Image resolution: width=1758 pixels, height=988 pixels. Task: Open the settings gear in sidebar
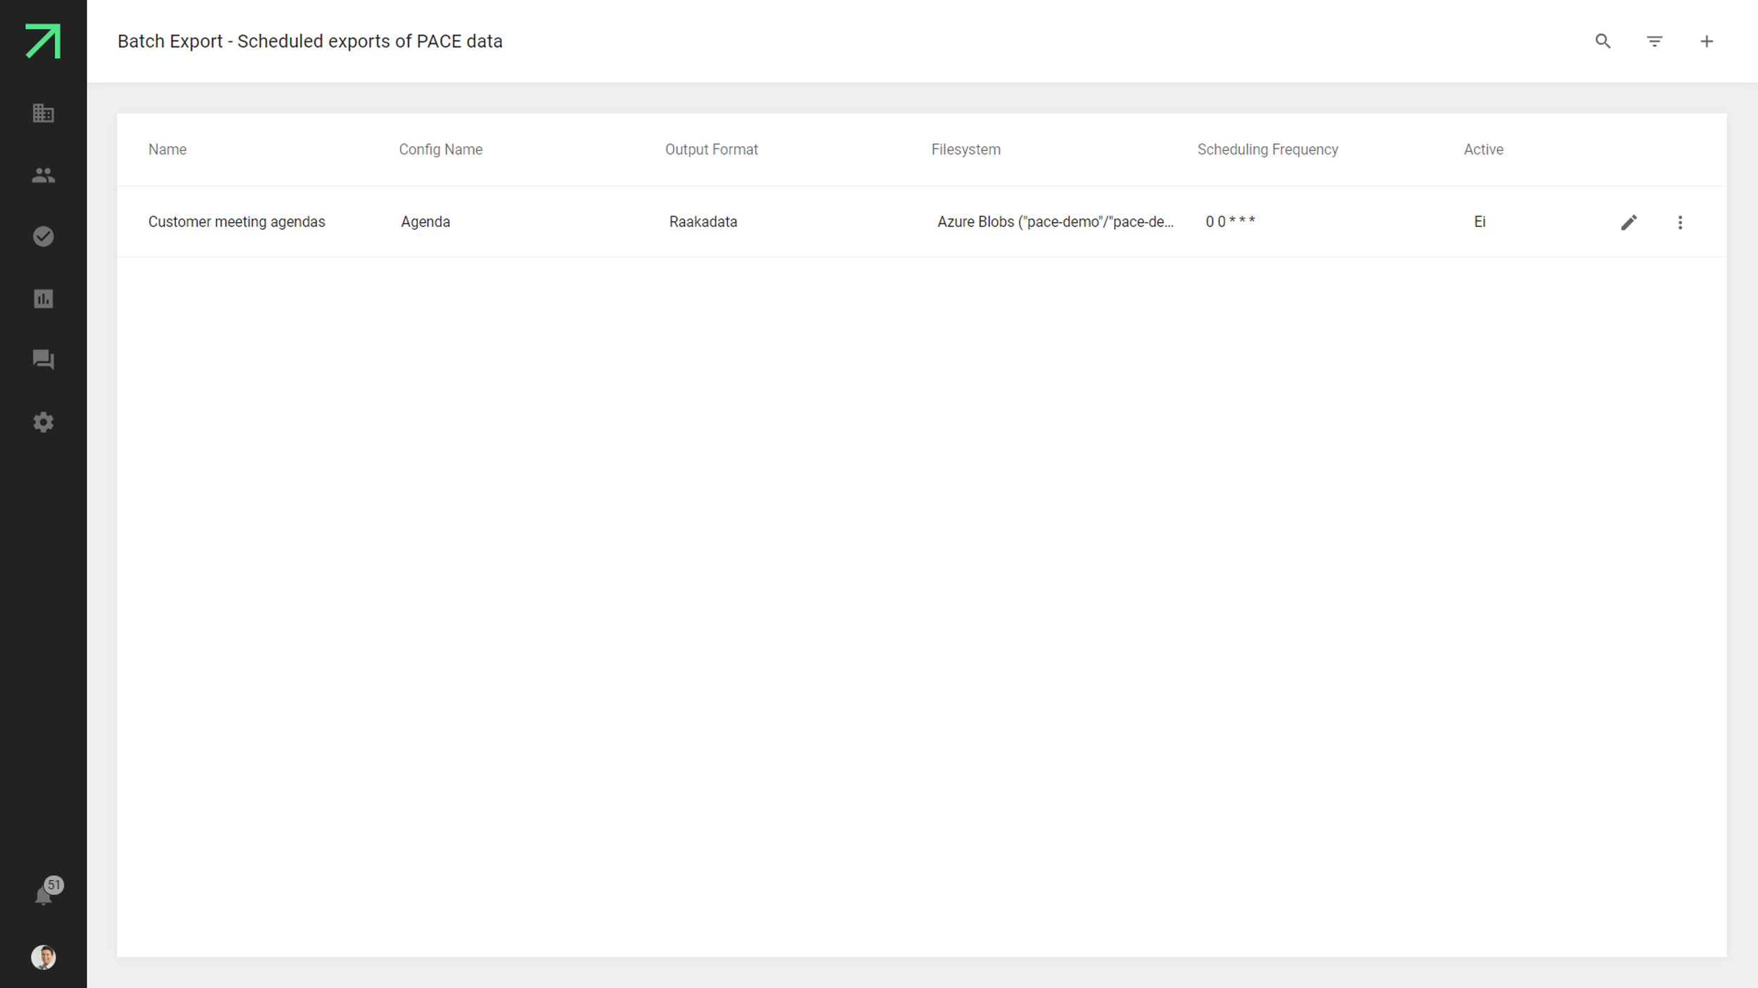(x=43, y=422)
